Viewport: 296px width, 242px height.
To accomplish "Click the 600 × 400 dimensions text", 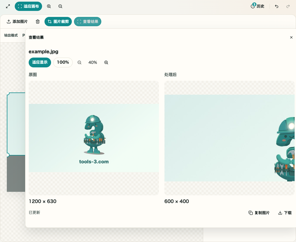I will 177,201.
